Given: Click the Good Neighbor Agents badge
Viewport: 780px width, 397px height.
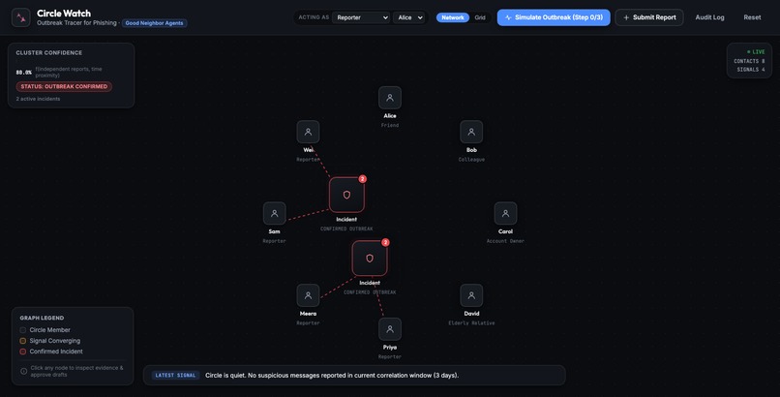Looking at the screenshot, I should tap(154, 23).
